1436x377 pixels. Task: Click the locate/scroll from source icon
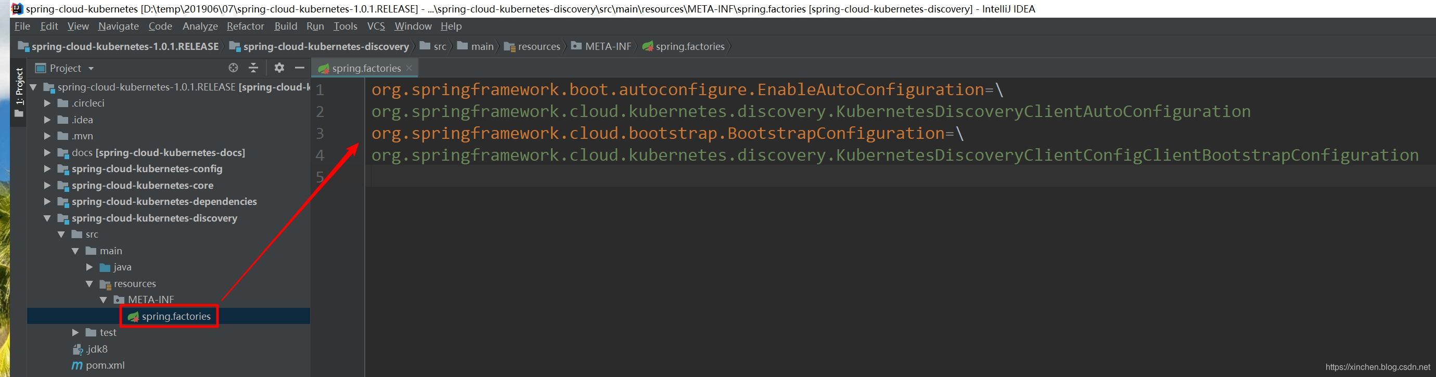pyautogui.click(x=233, y=68)
